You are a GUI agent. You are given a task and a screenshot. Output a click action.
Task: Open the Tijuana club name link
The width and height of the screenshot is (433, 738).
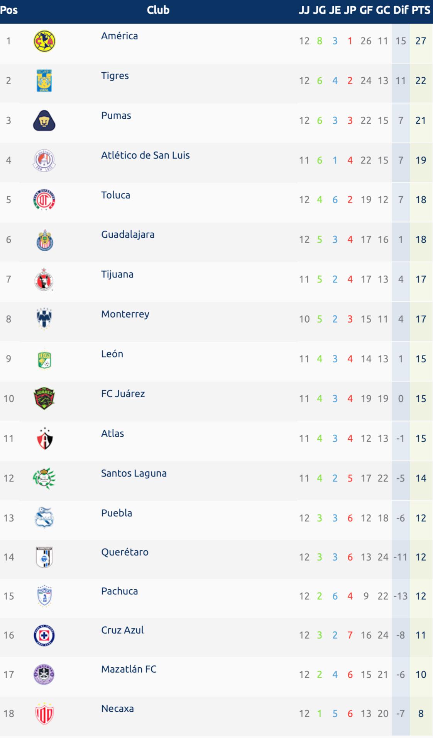tap(117, 275)
